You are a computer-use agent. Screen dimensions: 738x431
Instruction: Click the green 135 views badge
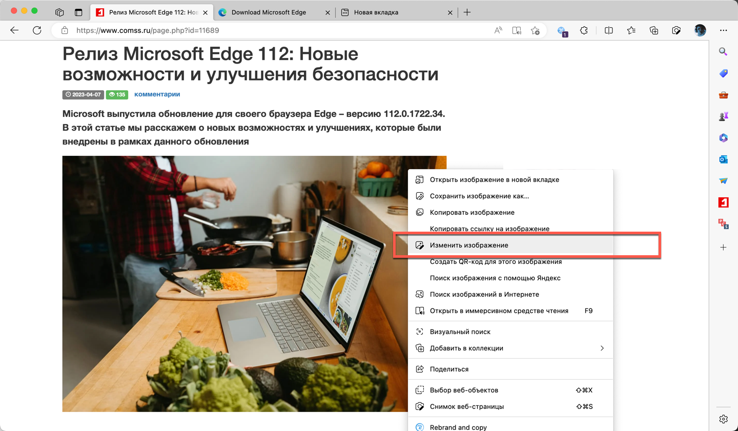[117, 95]
